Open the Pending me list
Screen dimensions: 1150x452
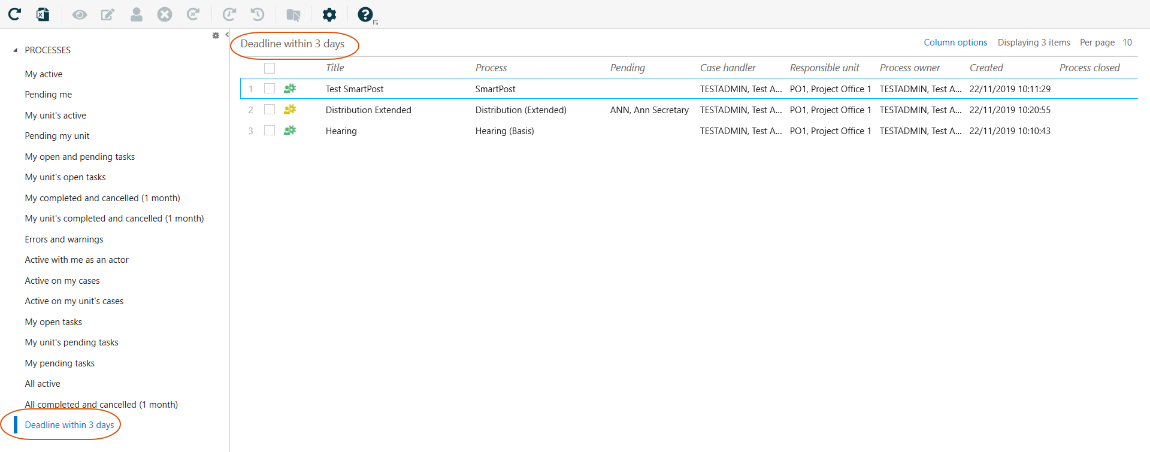click(x=49, y=95)
